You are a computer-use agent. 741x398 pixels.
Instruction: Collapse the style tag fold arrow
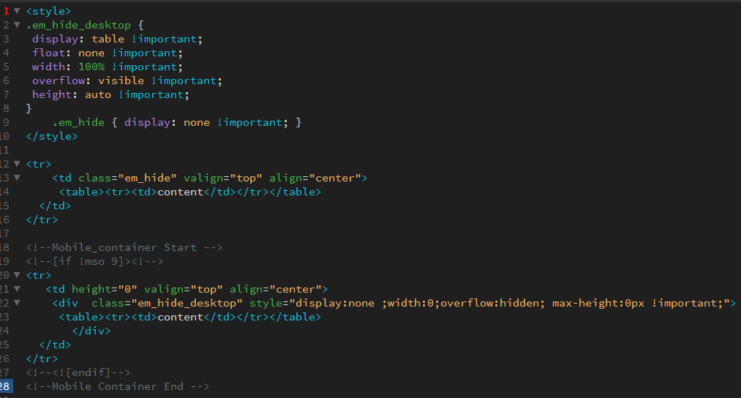click(x=17, y=10)
